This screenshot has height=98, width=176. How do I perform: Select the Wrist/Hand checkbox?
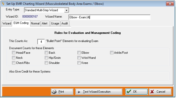(79, 58)
